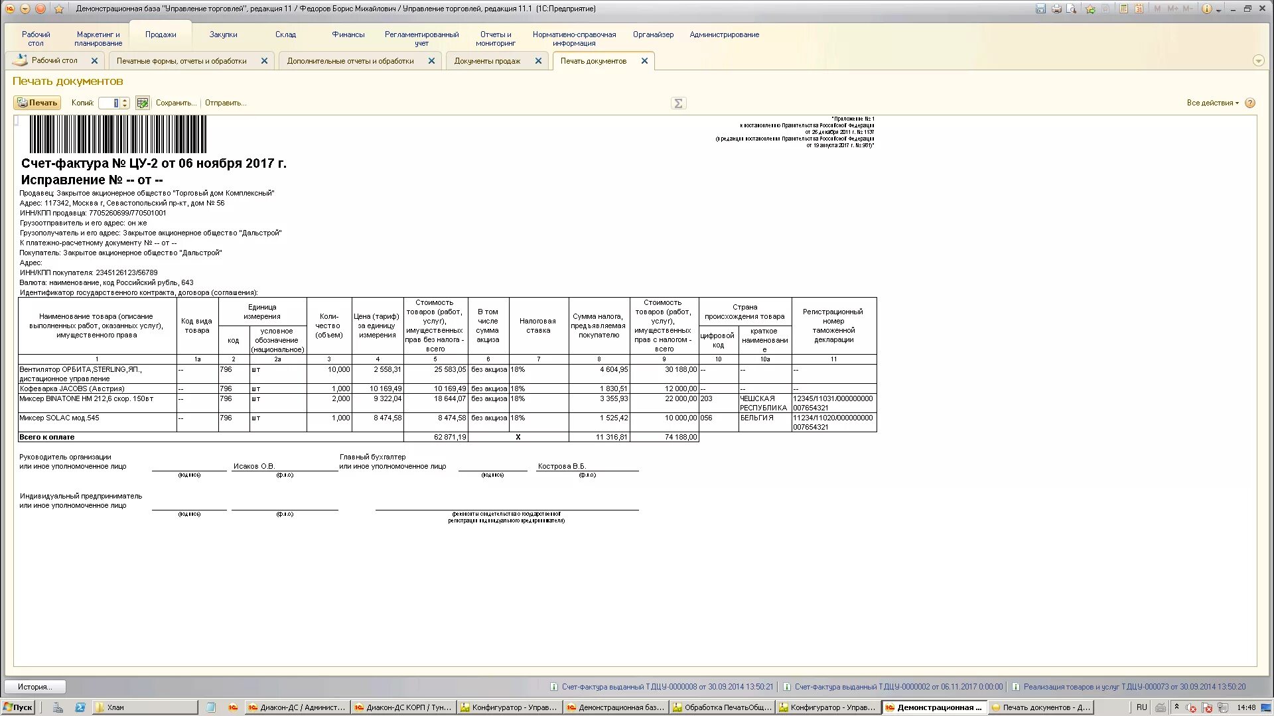Expand the tab list arrow at right of tabs
The image size is (1274, 716).
(x=1258, y=60)
